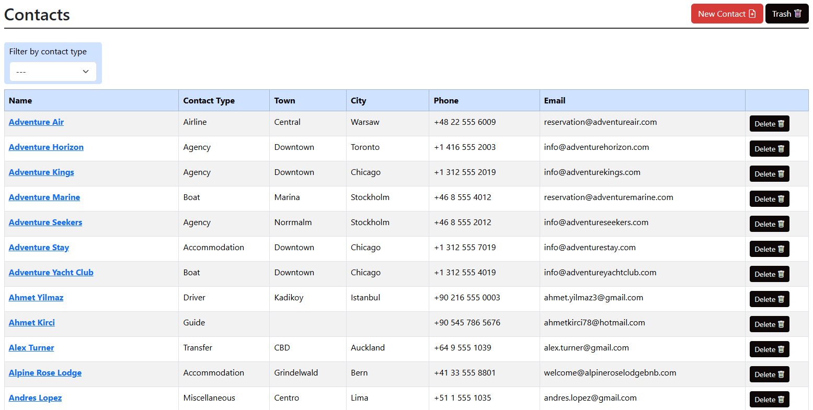Delete the Alex Turner contact
Image resolution: width=813 pixels, height=410 pixels.
point(769,349)
